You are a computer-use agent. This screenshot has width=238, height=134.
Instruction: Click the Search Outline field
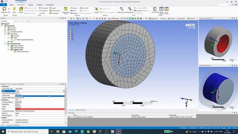21,21
